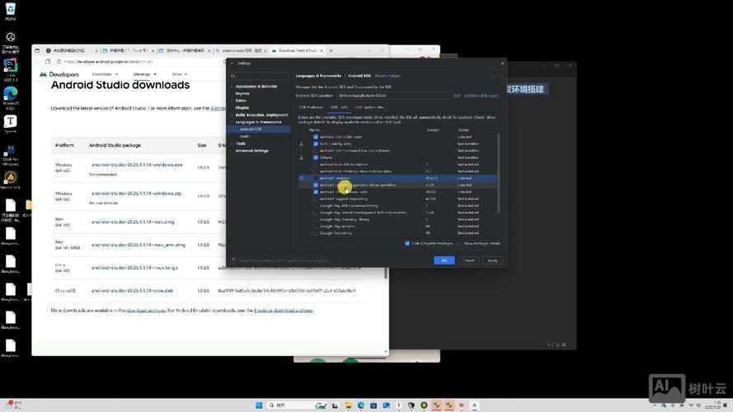Viewport: 733px width, 412px height.
Task: Switch to the SDK Update Sites tab
Action: (x=369, y=107)
